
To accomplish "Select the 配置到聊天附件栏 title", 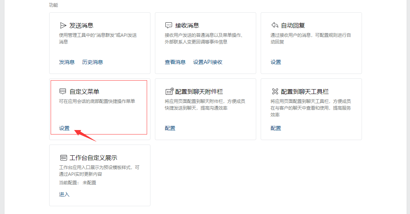I will (x=199, y=92).
